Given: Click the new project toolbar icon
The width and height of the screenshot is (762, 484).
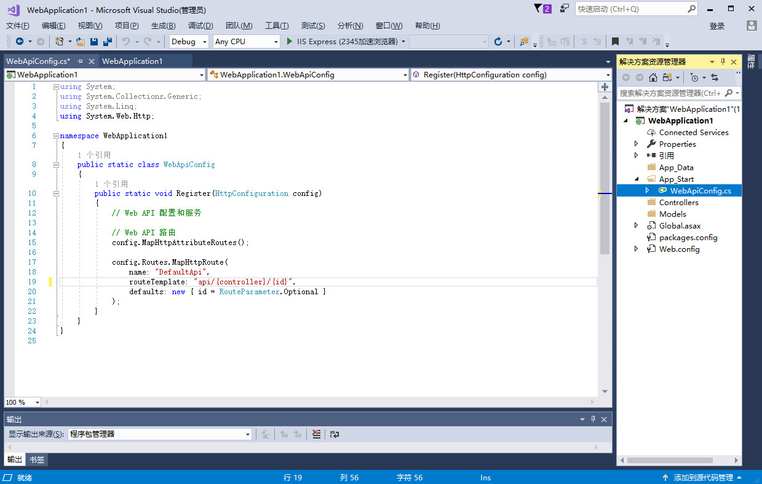Looking at the screenshot, I should (x=59, y=42).
